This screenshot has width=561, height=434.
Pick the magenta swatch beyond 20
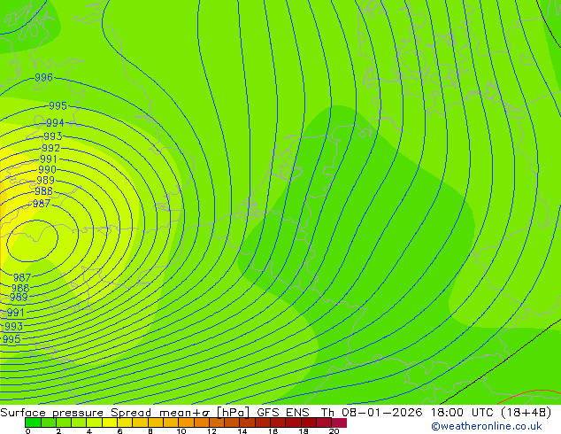coord(339,422)
